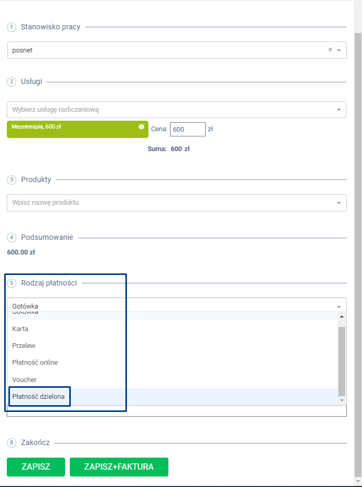Image resolution: width=362 pixels, height=487 pixels.
Task: Expand the Stanowisko pracy dropdown arrow
Action: (x=339, y=50)
